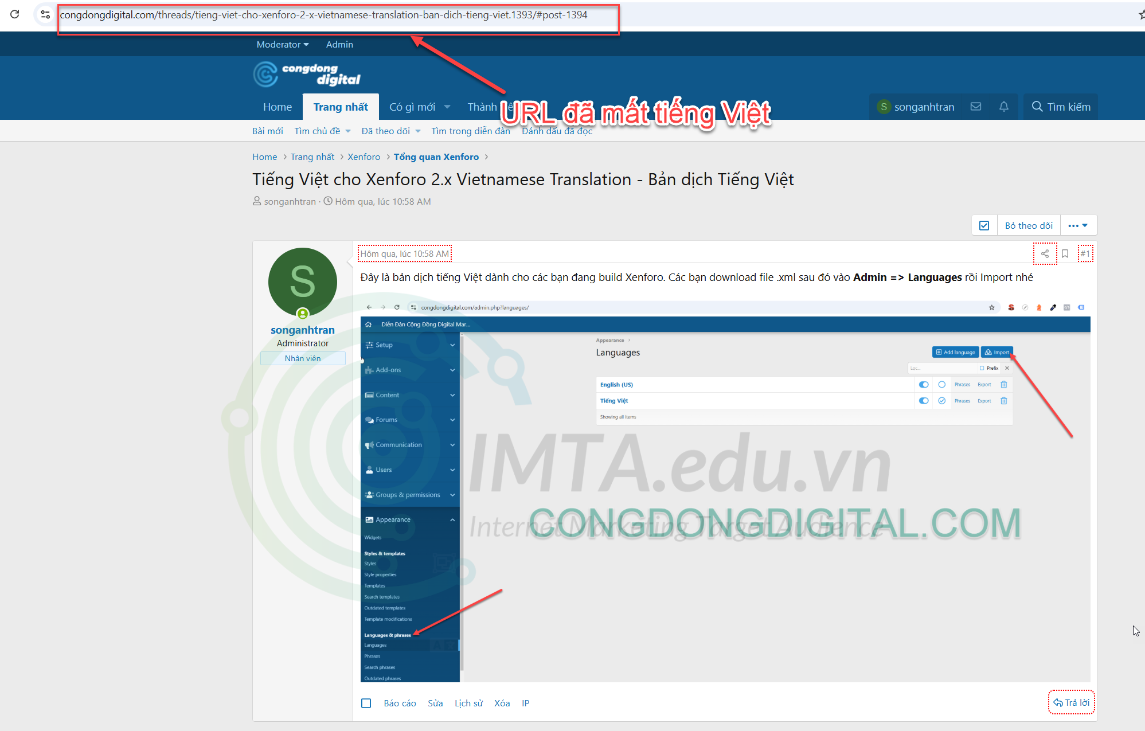Viewport: 1145px width, 731px height.
Task: Open the Có gì mới tab
Action: [412, 107]
